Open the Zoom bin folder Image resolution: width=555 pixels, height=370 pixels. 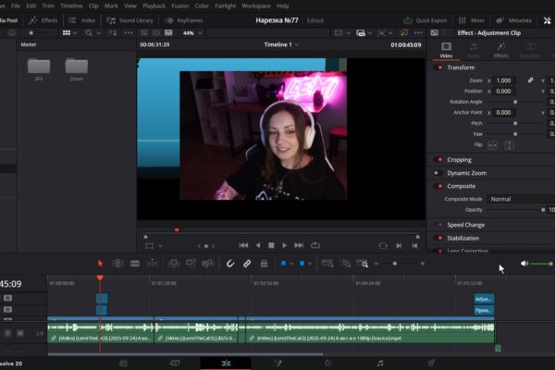pyautogui.click(x=77, y=69)
